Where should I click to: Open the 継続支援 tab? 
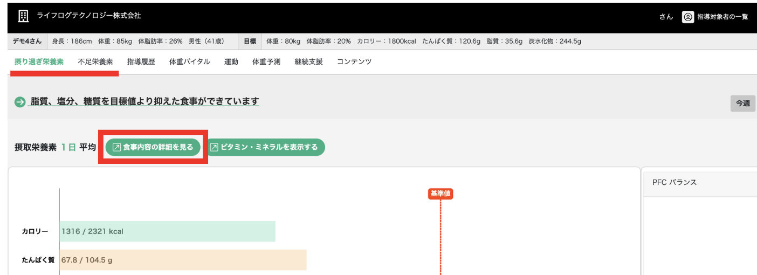coord(308,61)
